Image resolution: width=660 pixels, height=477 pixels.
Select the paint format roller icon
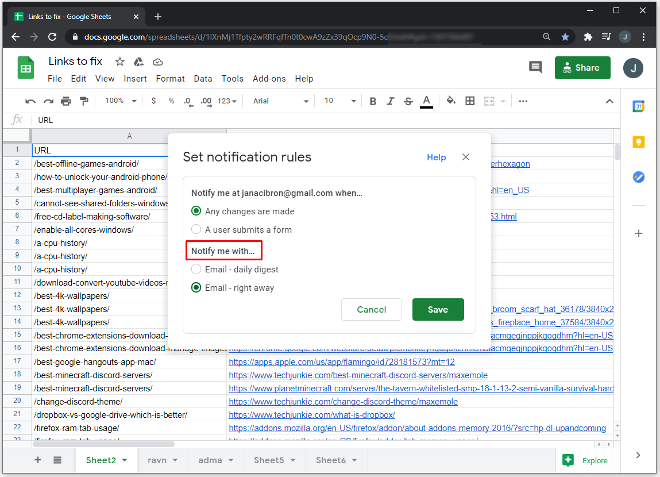84,101
